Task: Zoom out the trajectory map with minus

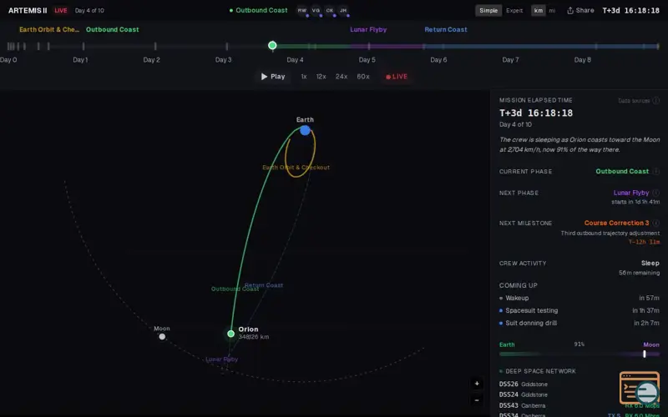Action: (x=477, y=400)
